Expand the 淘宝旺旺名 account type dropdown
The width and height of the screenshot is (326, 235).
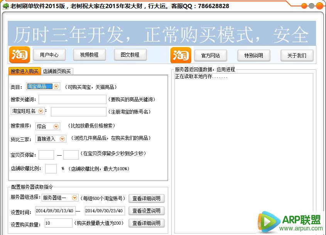tap(41, 111)
